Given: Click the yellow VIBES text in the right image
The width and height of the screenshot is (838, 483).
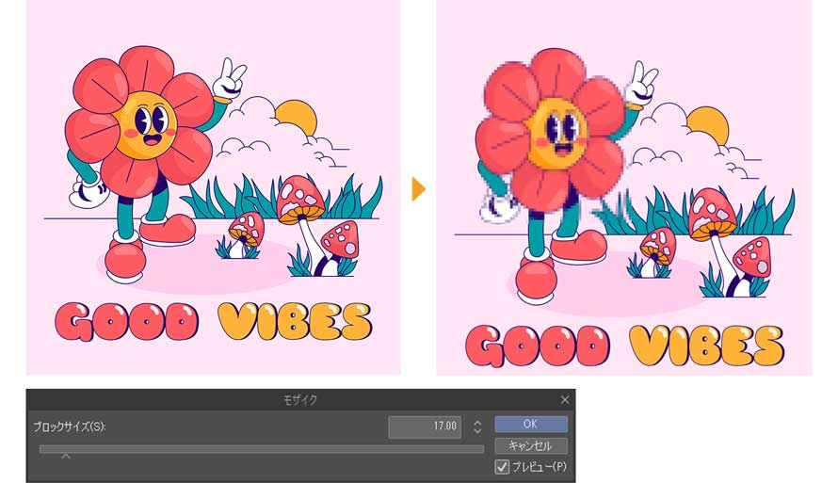Looking at the screenshot, I should tap(706, 345).
